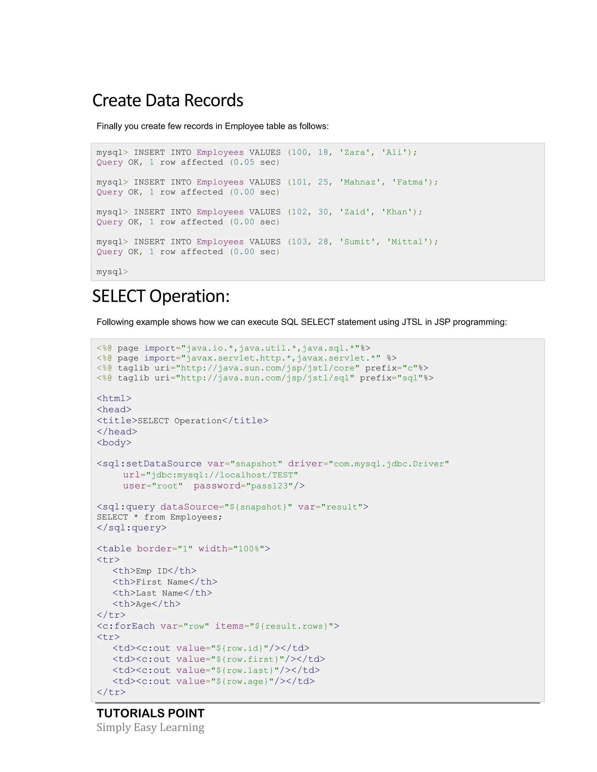Click the '<sql:setDataSource var="snapshot"' line
Screen dimensions: 597x772
point(273,464)
